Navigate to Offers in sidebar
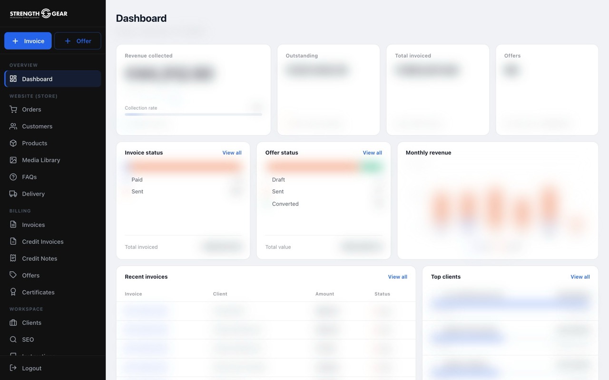Image resolution: width=609 pixels, height=380 pixels. point(53,275)
